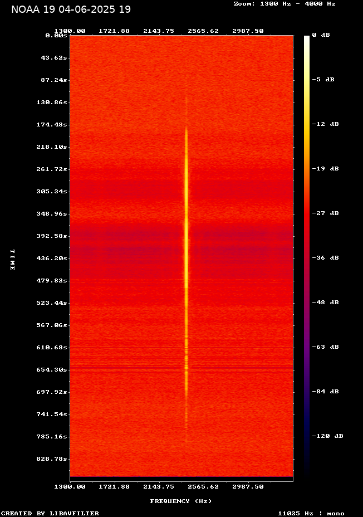Click the title 'NOAA 19 04-06-2025 19'
This screenshot has width=363, height=517.
coord(71,9)
